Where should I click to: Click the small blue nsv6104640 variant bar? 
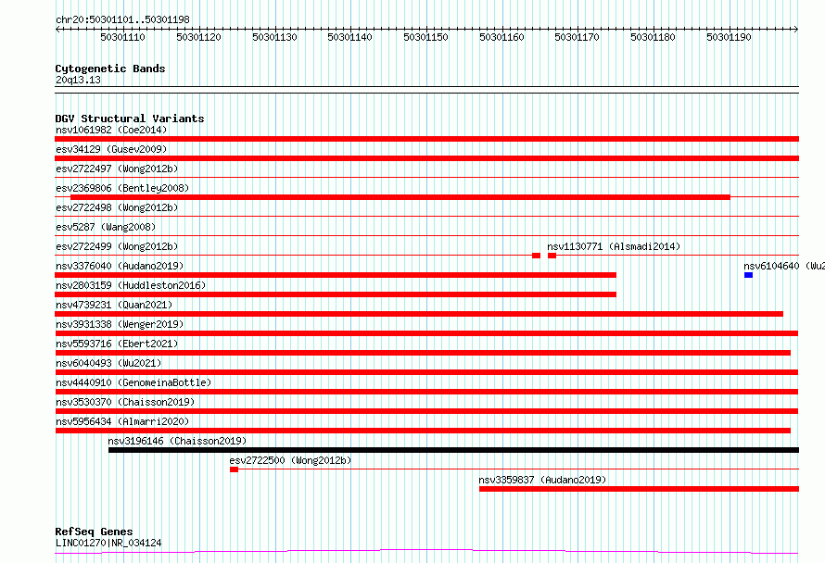[748, 275]
